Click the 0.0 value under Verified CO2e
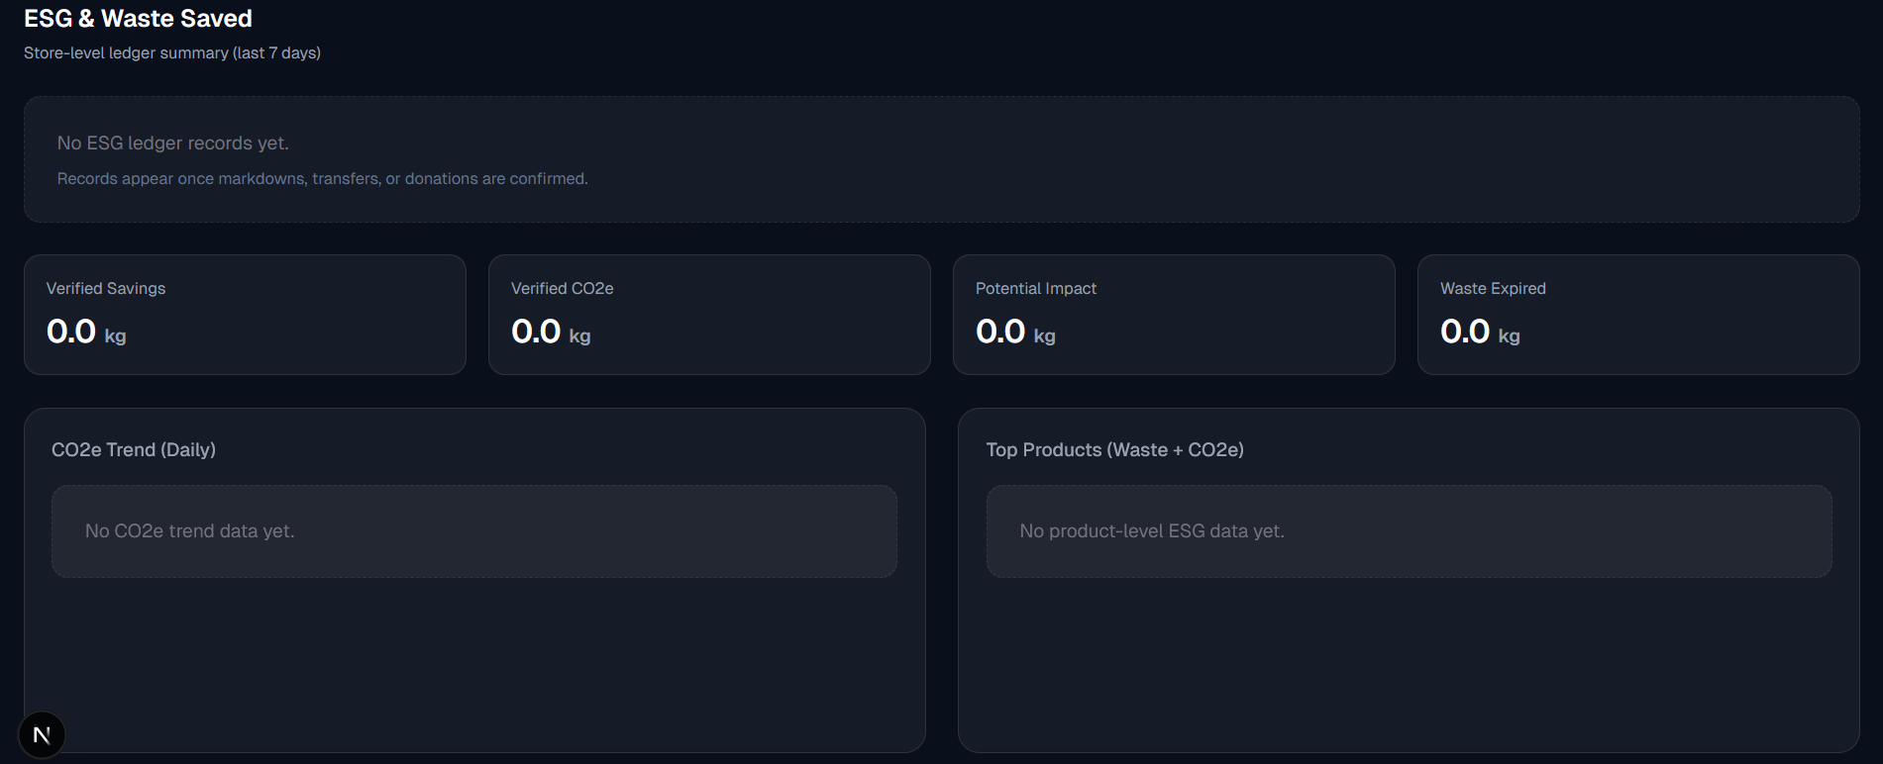Screen dimensions: 1883x764 (536, 332)
